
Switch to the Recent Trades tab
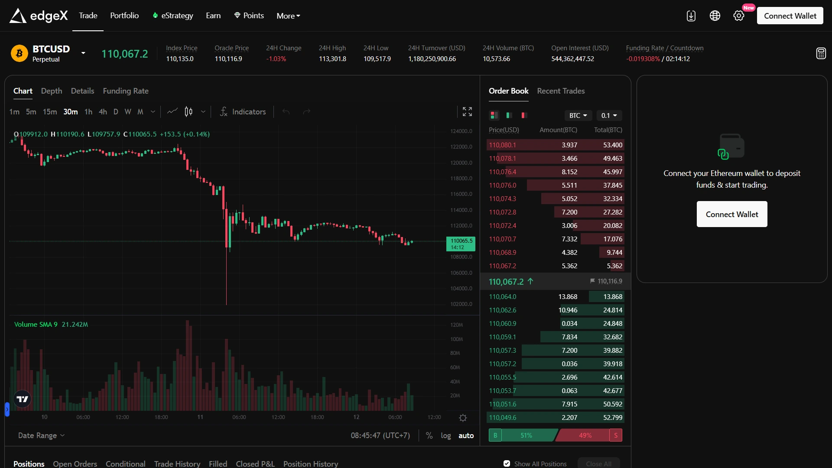pos(561,91)
